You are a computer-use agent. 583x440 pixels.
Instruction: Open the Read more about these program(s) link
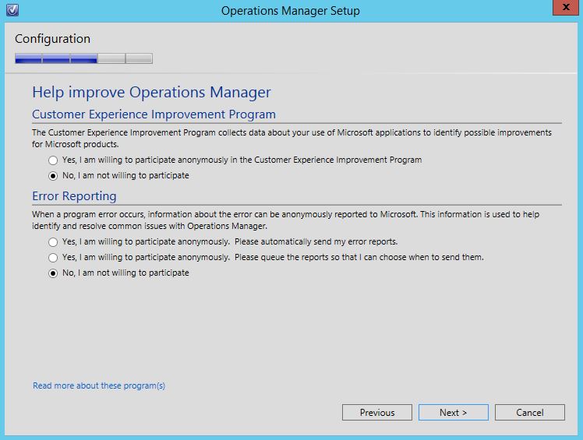(99, 385)
